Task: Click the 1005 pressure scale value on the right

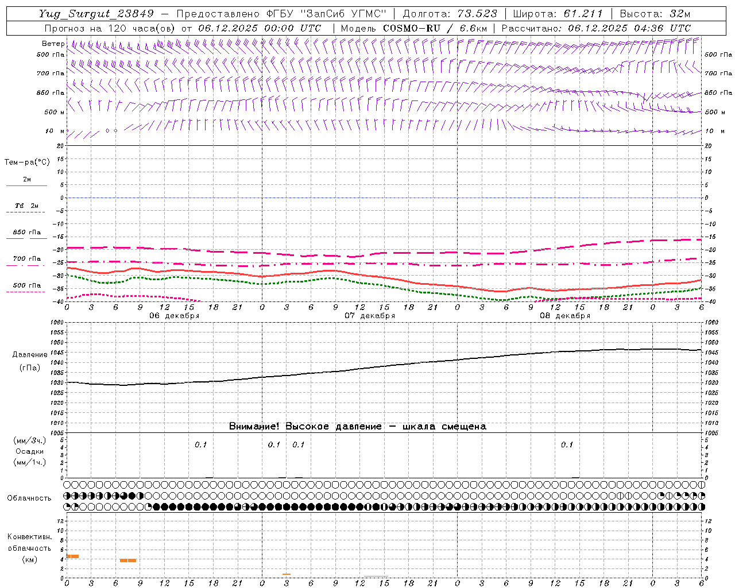Action: tap(711, 432)
